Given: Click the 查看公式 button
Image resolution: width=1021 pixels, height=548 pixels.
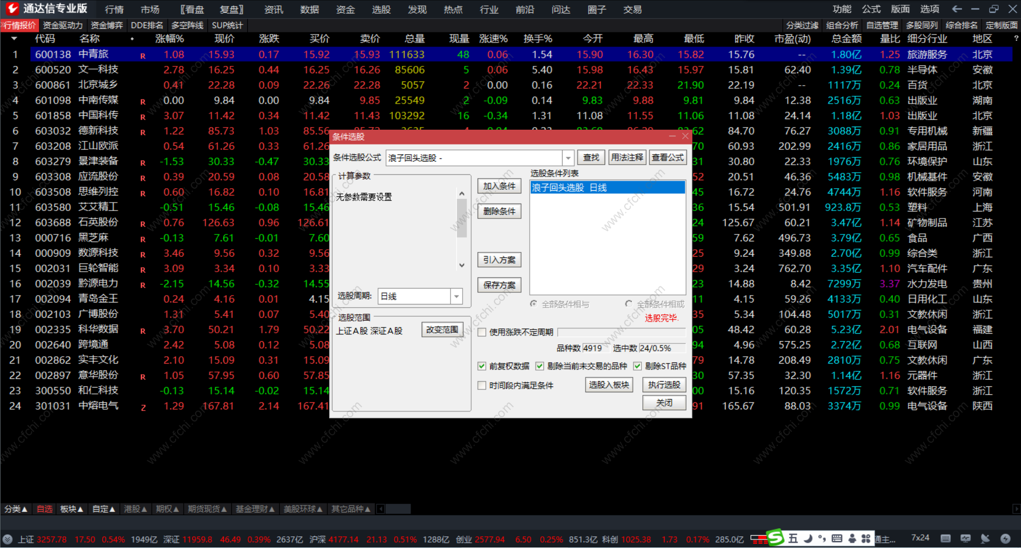Looking at the screenshot, I should point(668,157).
